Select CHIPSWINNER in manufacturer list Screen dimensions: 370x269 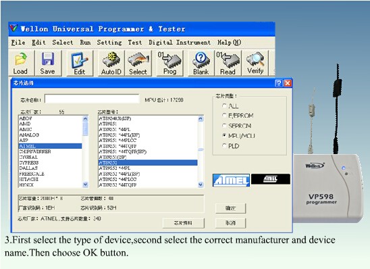coord(50,151)
